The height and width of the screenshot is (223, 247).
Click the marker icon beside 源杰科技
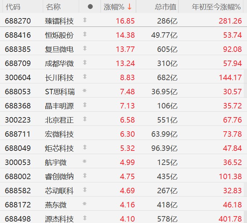click(x=85, y=218)
